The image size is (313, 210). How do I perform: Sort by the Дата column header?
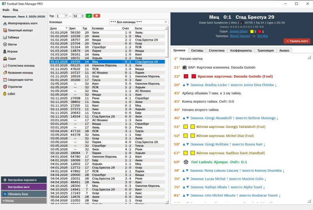[59, 28]
